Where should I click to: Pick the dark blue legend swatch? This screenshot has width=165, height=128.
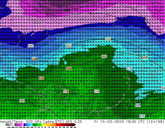click(x=24, y=125)
